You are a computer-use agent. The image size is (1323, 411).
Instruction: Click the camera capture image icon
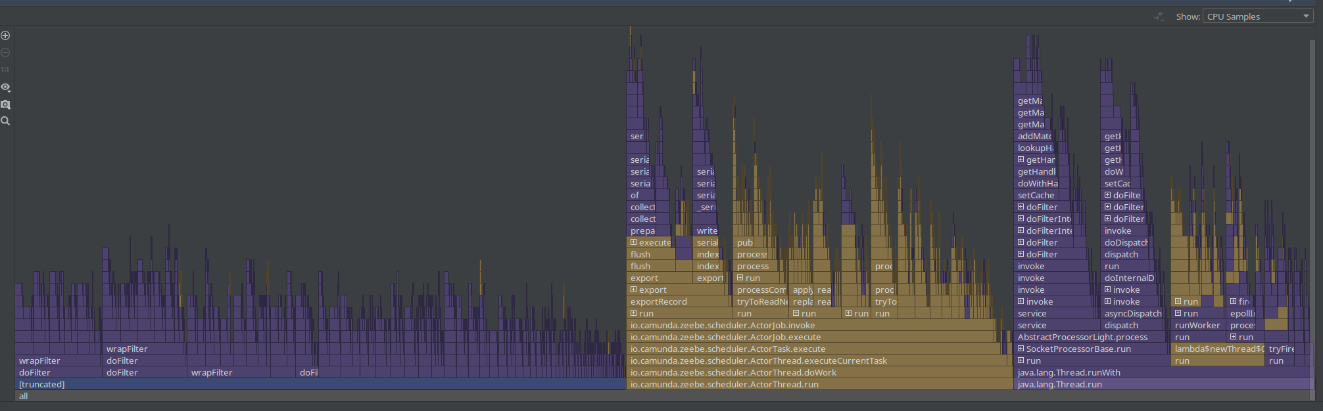pyautogui.click(x=5, y=104)
